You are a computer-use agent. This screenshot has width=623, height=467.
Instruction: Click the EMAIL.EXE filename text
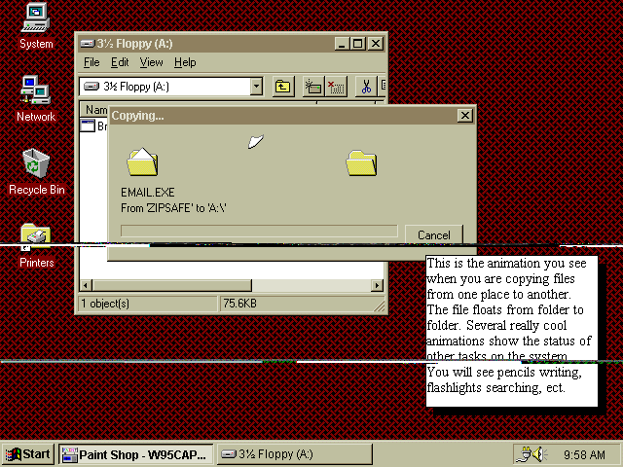[148, 193]
